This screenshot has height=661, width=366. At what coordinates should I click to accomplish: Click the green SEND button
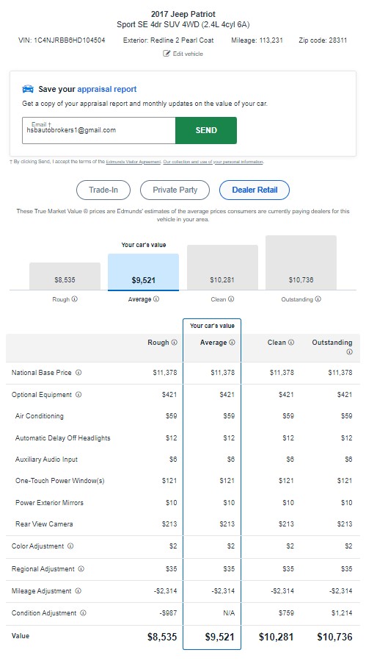click(206, 130)
